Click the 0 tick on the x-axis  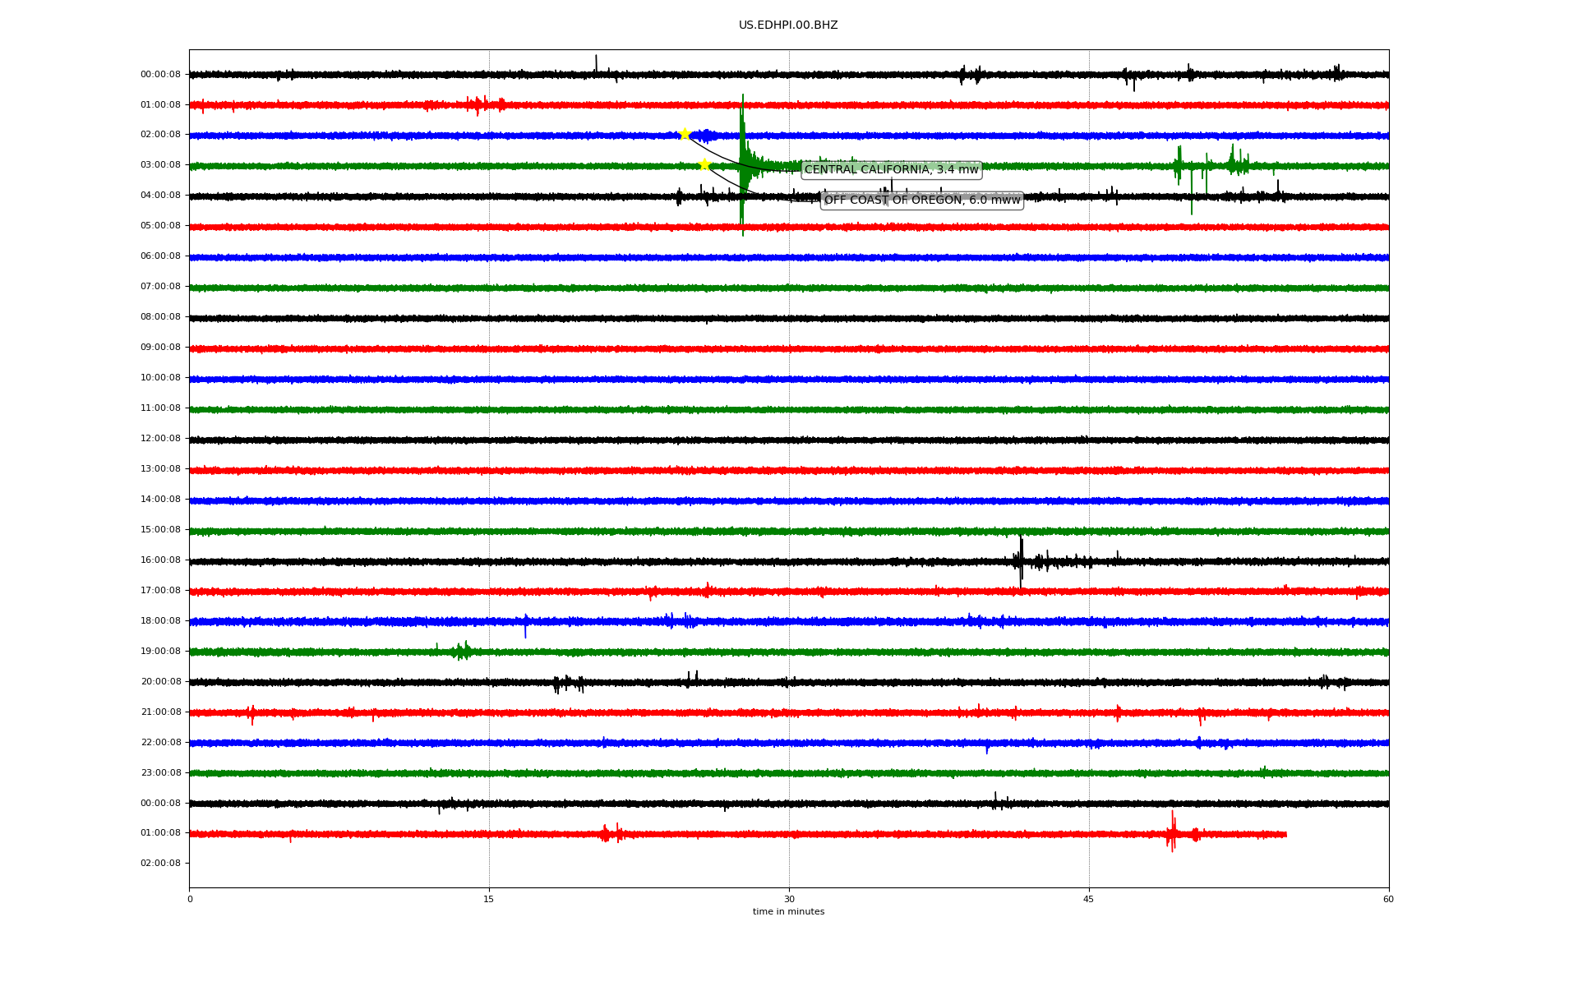[x=190, y=899]
